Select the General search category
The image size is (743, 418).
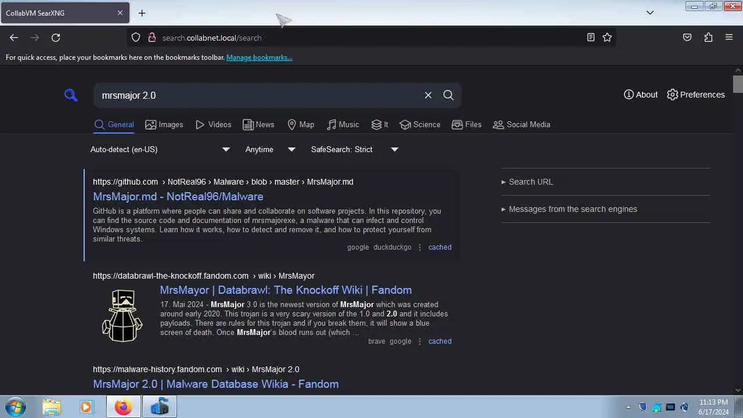(x=114, y=125)
